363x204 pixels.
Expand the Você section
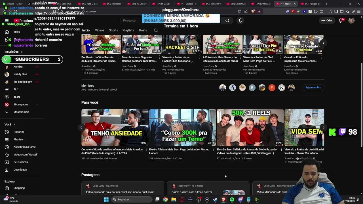click(x=10, y=124)
